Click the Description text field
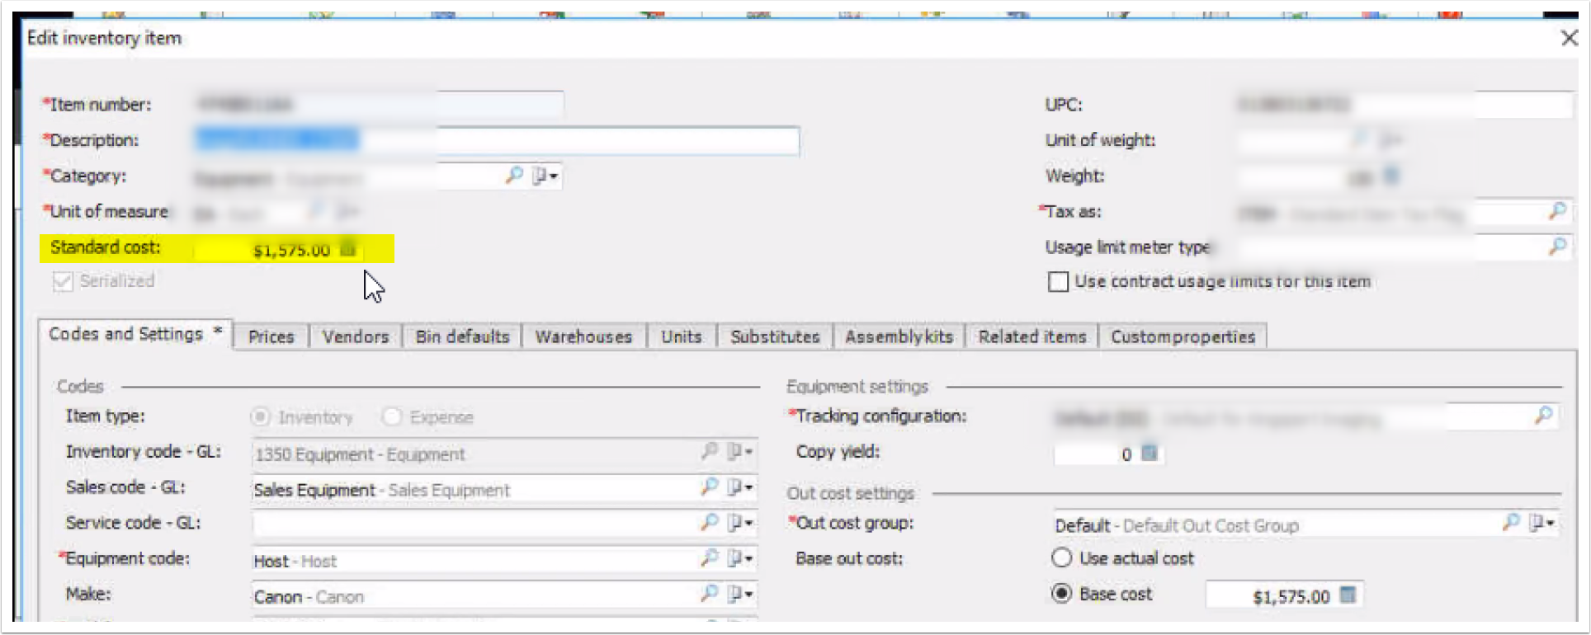The height and width of the screenshot is (635, 1591). 498,140
